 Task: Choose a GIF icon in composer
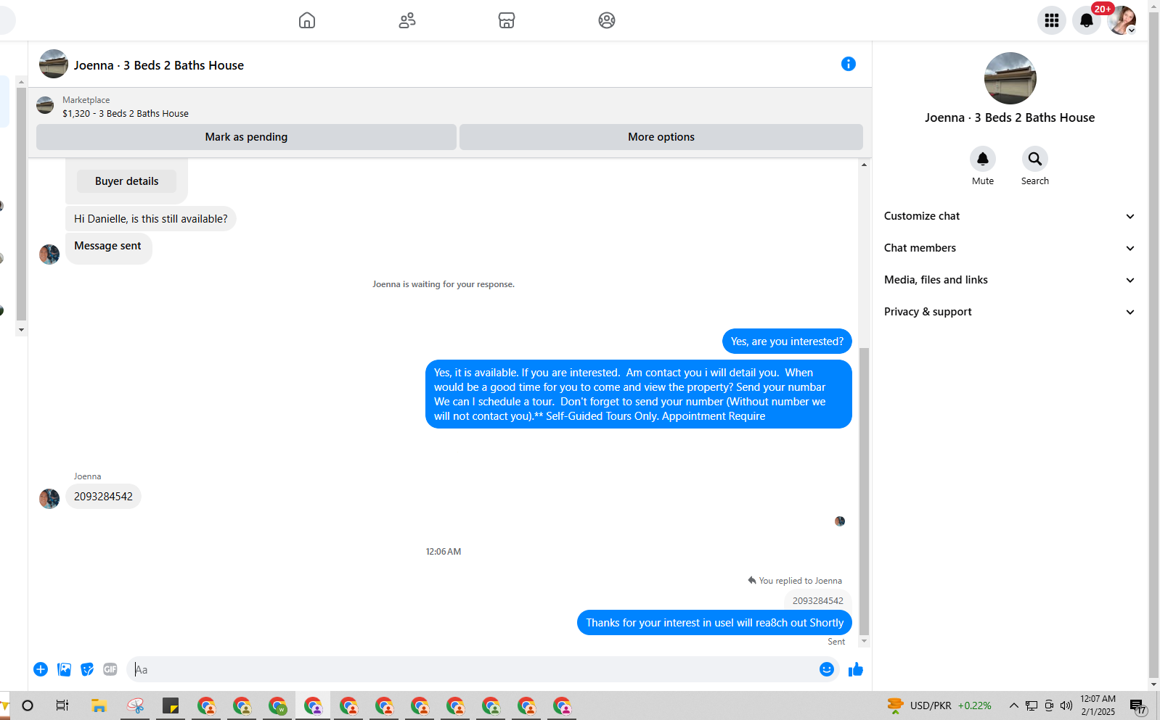[110, 669]
